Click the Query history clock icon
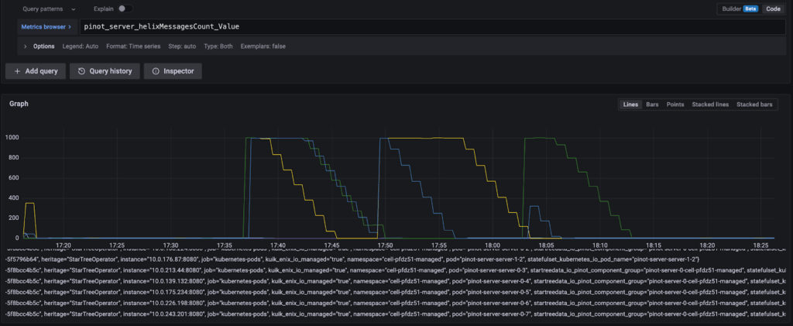 pos(81,71)
